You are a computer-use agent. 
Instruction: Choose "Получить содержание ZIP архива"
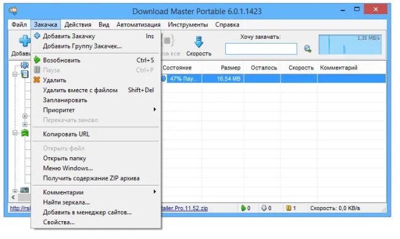[96, 178]
